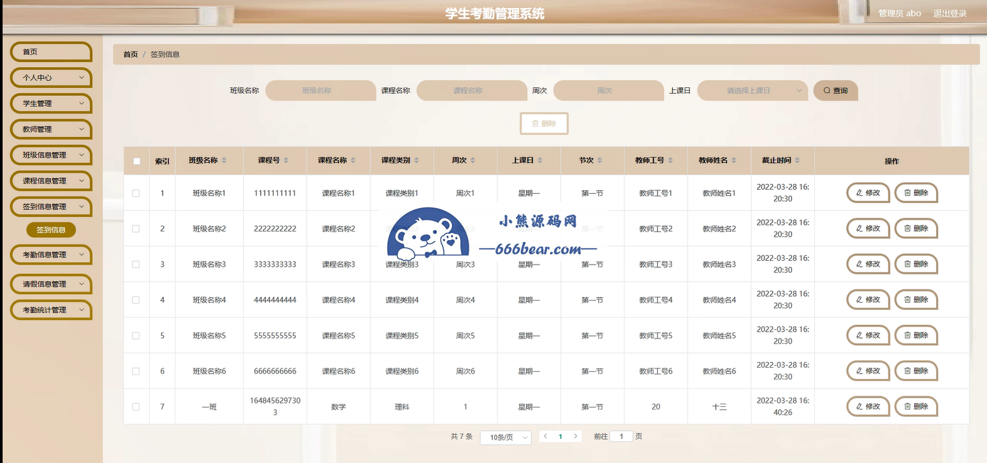The image size is (987, 463).
Task: Expand 考勤信息管理 in the sidebar
Action: click(52, 255)
